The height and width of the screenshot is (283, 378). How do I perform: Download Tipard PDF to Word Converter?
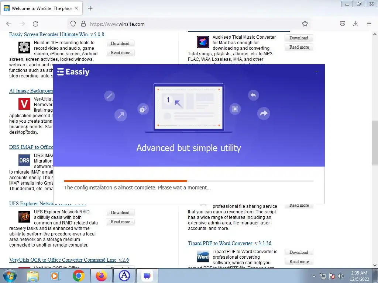pos(299,252)
